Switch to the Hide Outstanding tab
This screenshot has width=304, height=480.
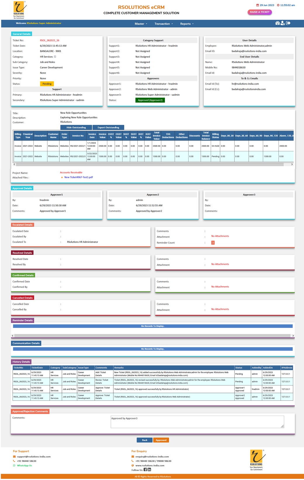(x=76, y=128)
